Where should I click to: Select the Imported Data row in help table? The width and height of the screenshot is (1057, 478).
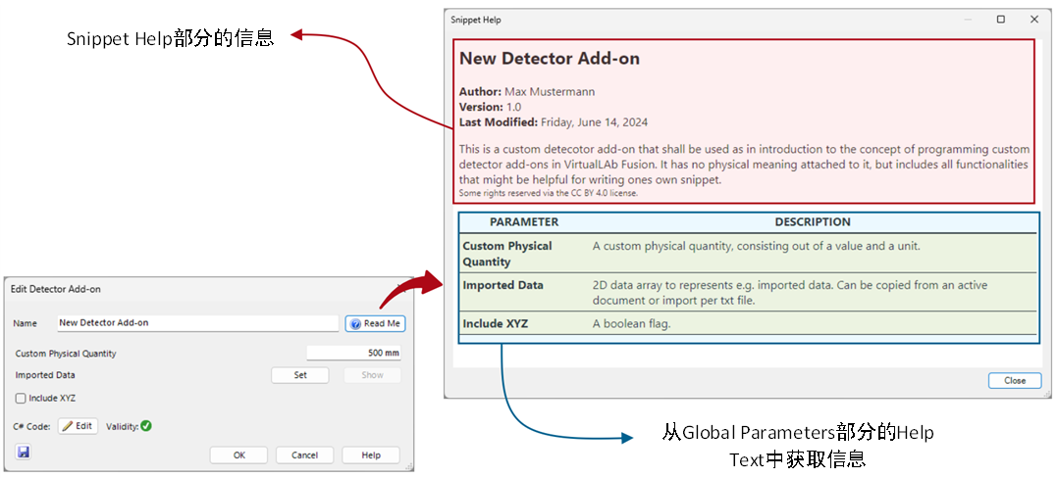[749, 292]
